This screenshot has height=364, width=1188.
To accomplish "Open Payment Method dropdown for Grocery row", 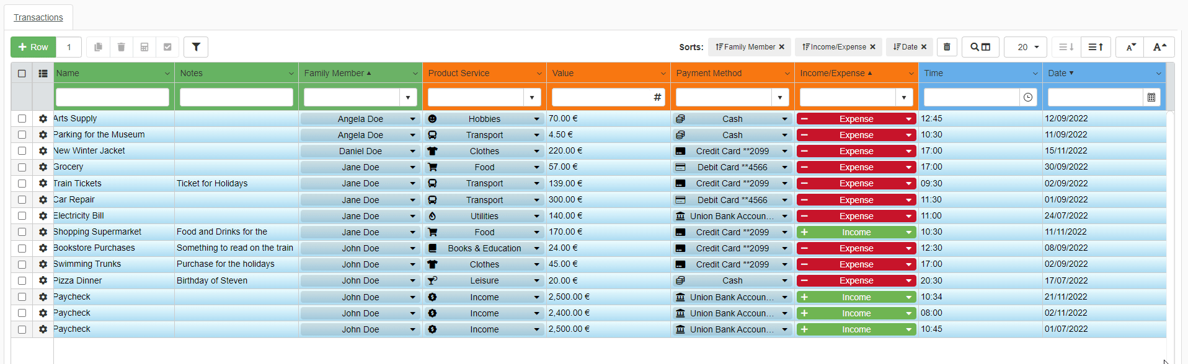I will 784,167.
